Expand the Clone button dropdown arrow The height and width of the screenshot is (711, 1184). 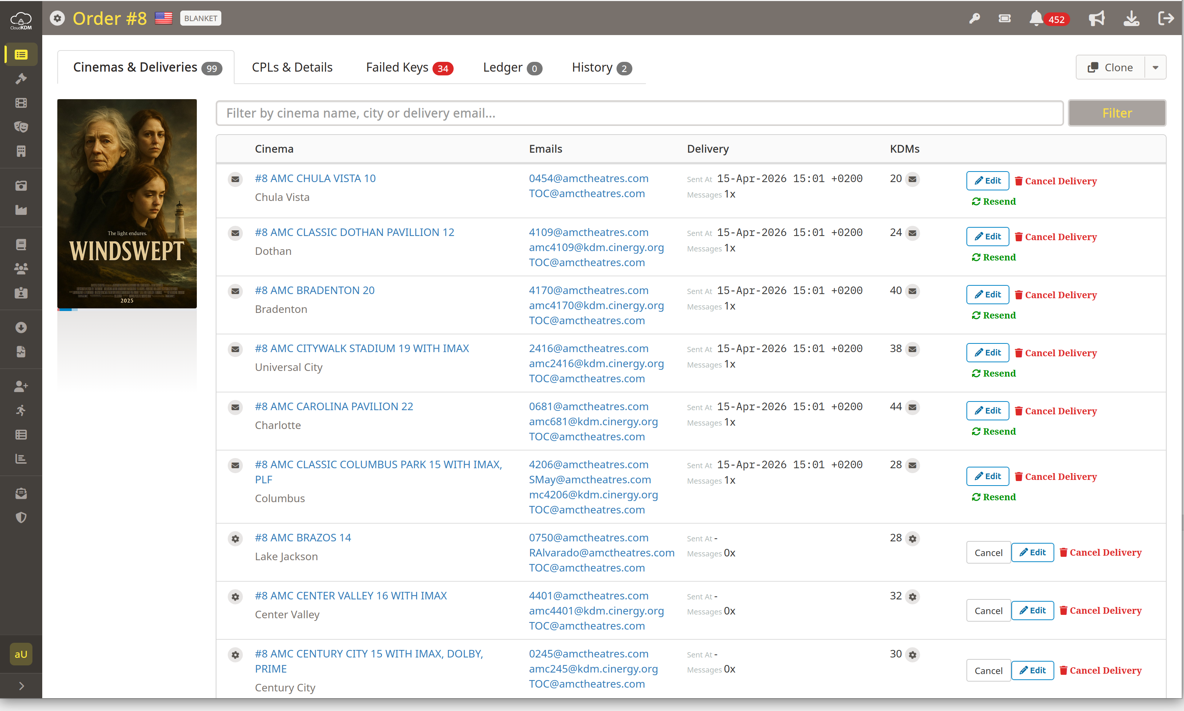[x=1155, y=67]
